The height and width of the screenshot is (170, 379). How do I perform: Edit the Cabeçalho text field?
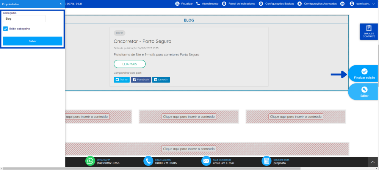(x=24, y=19)
